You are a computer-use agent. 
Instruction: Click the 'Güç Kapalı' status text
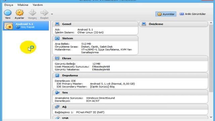click(x=28, y=27)
